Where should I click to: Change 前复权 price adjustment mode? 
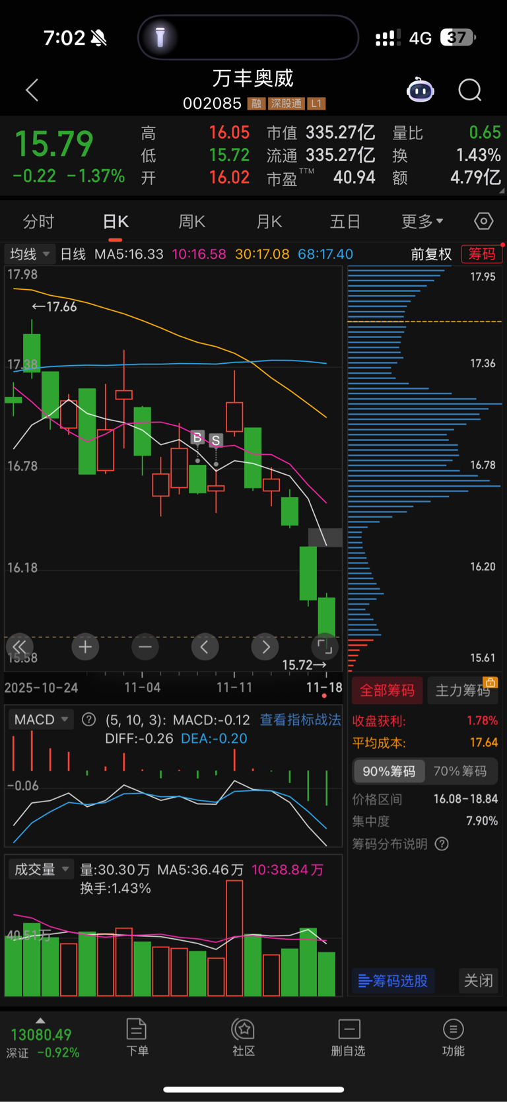point(431,254)
